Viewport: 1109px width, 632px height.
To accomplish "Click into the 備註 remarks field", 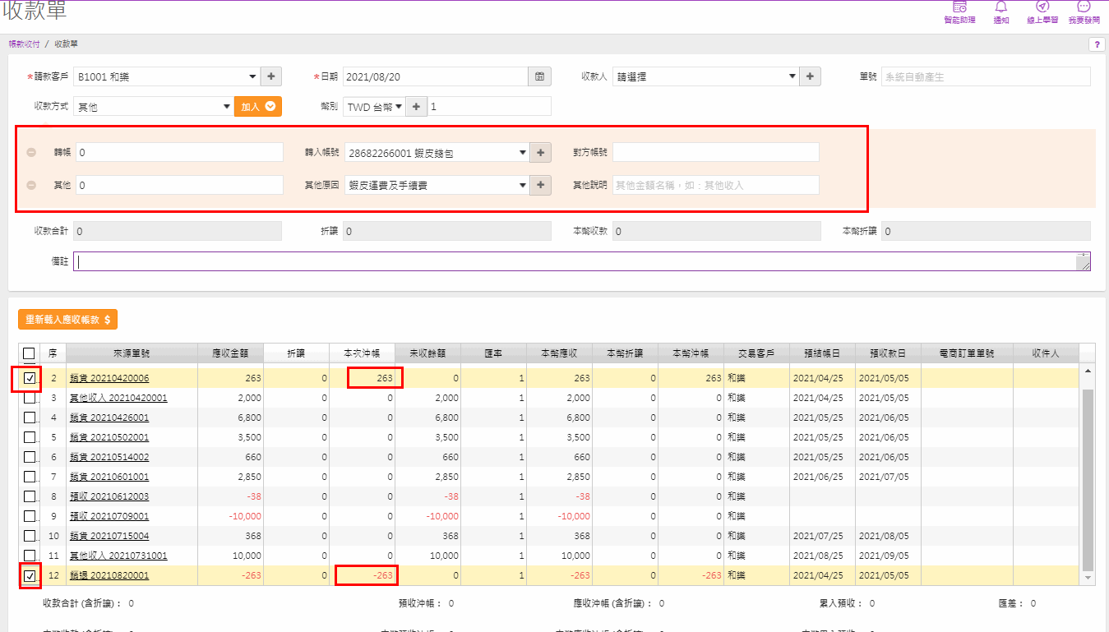I will (582, 261).
